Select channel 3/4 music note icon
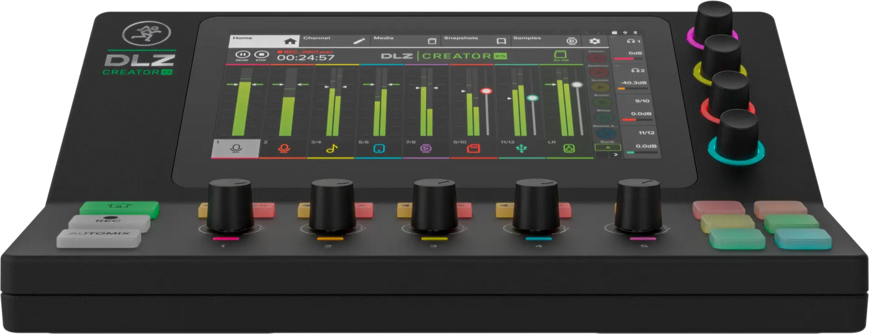The height and width of the screenshot is (334, 869). click(x=330, y=148)
